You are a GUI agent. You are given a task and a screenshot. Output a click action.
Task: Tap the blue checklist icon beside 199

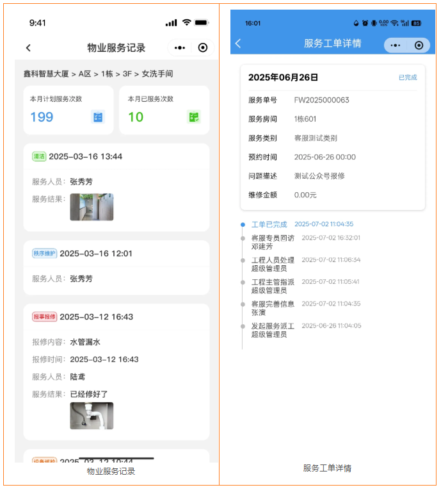pyautogui.click(x=98, y=117)
